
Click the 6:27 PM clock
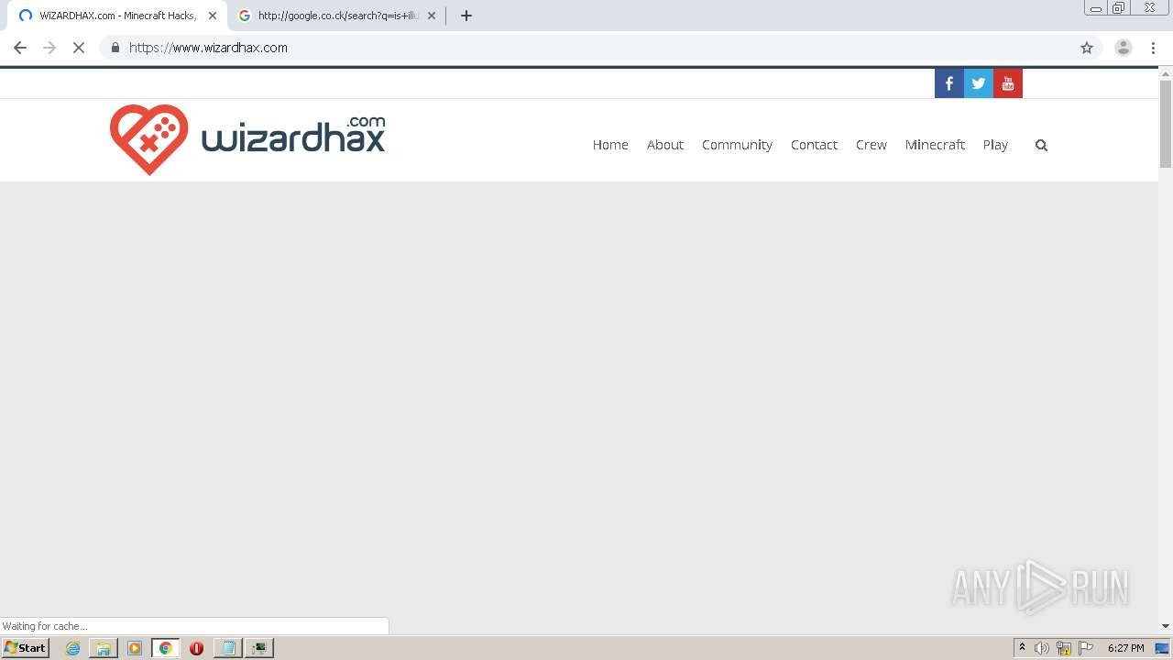click(x=1126, y=648)
